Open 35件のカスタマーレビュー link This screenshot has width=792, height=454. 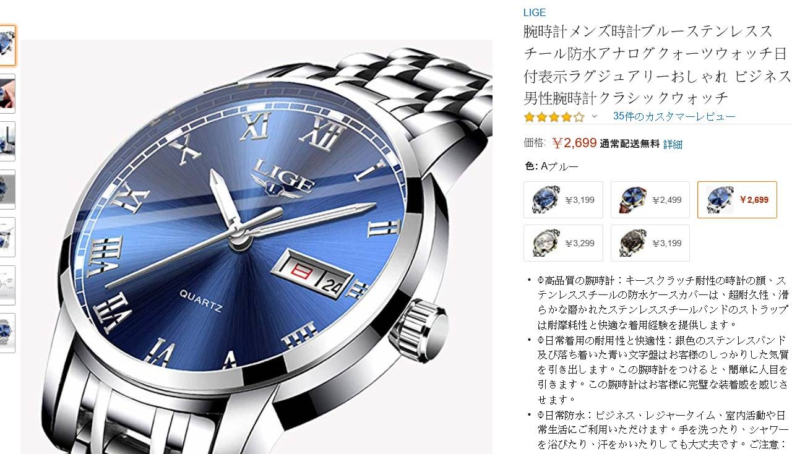click(674, 116)
